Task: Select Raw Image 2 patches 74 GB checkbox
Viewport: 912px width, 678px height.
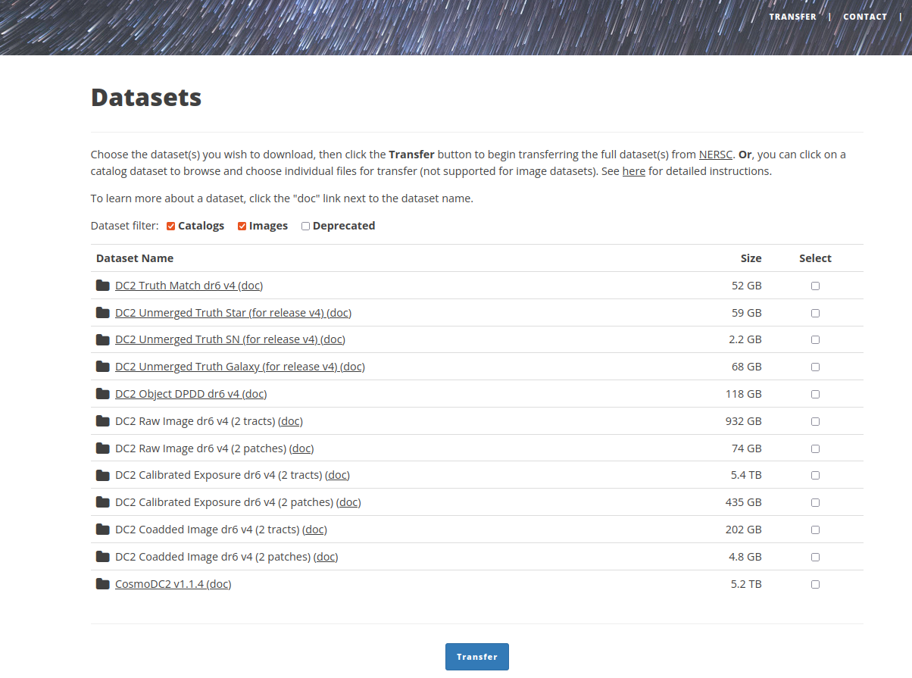Action: point(815,448)
